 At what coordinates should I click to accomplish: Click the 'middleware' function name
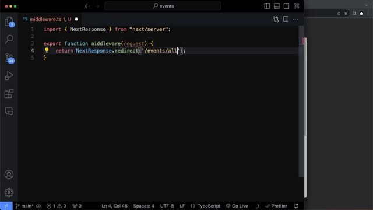tap(106, 44)
